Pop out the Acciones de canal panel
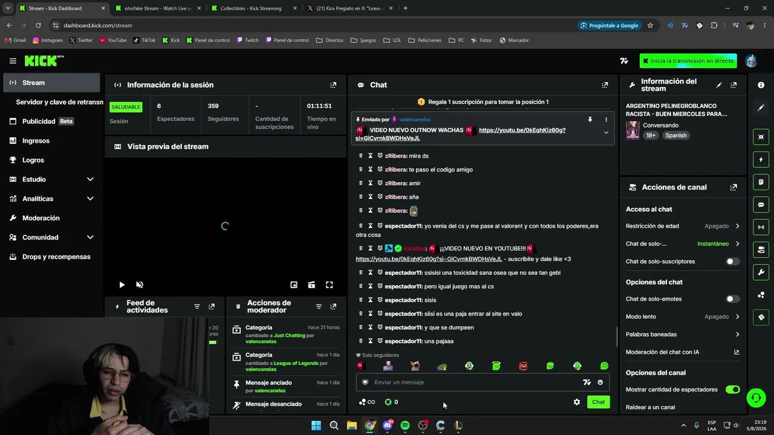774x435 pixels. point(733,187)
